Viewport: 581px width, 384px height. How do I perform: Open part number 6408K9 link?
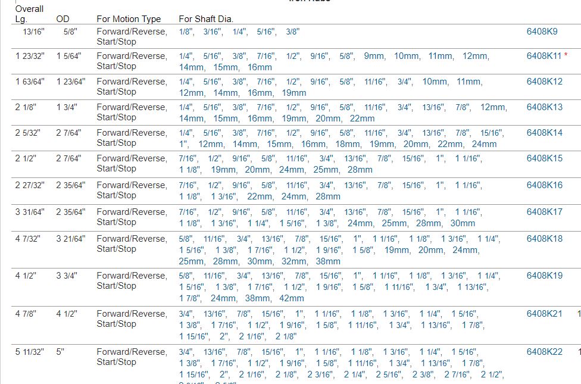pyautogui.click(x=542, y=31)
